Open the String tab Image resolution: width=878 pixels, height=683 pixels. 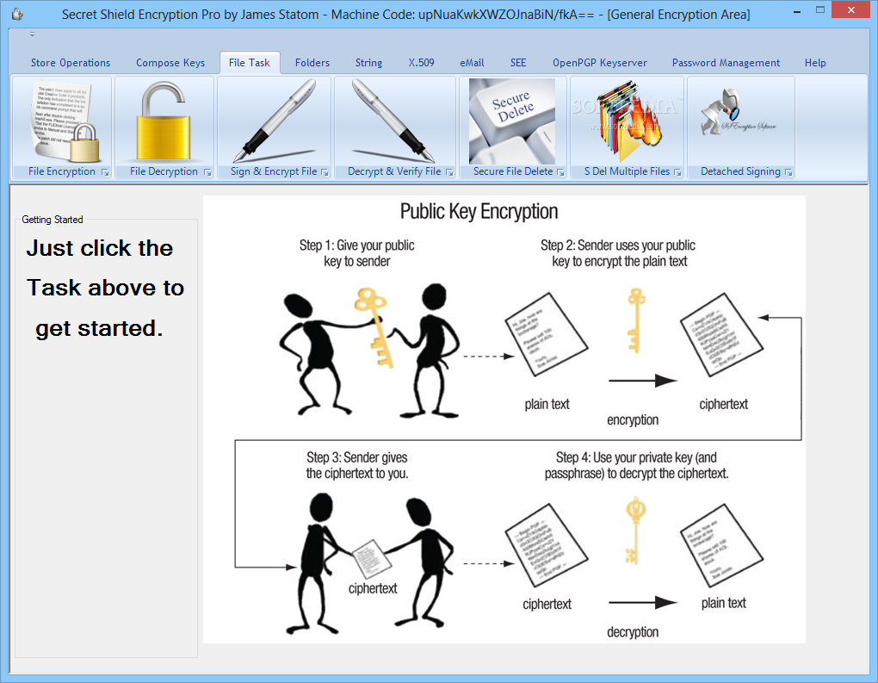(368, 63)
